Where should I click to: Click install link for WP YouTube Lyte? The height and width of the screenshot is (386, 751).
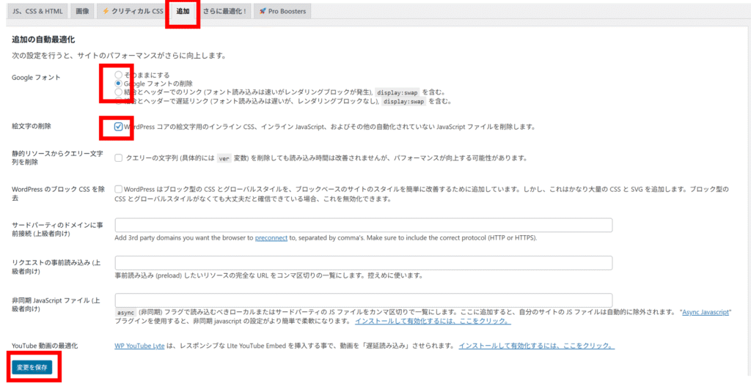click(x=537, y=345)
